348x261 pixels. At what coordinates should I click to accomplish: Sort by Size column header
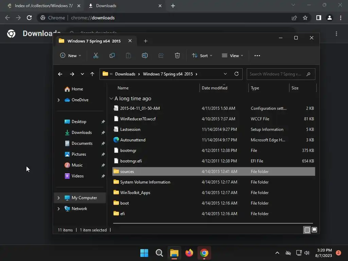295,88
